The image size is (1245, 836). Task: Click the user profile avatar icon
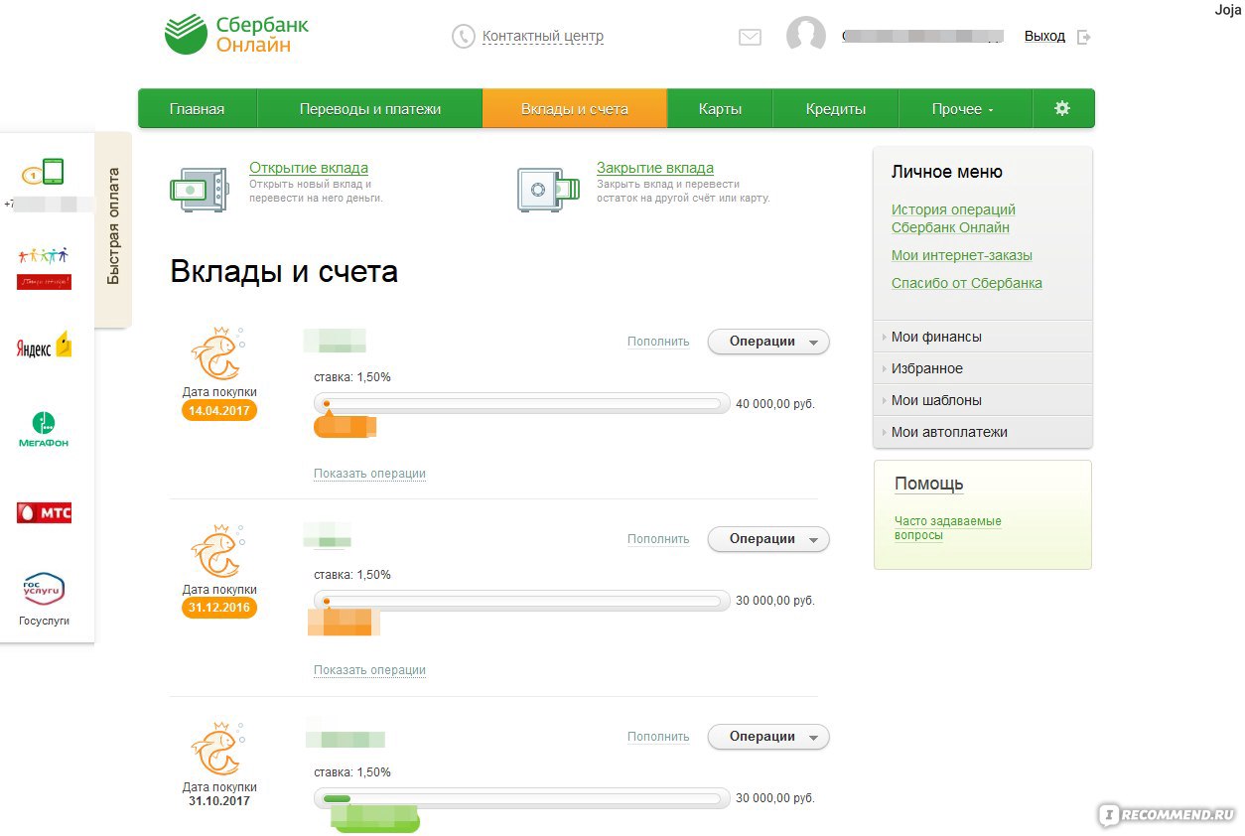coord(805,36)
